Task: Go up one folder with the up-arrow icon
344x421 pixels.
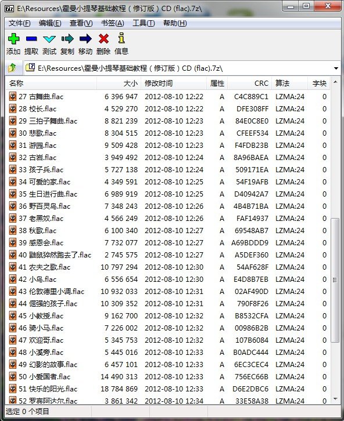Action: coord(12,68)
